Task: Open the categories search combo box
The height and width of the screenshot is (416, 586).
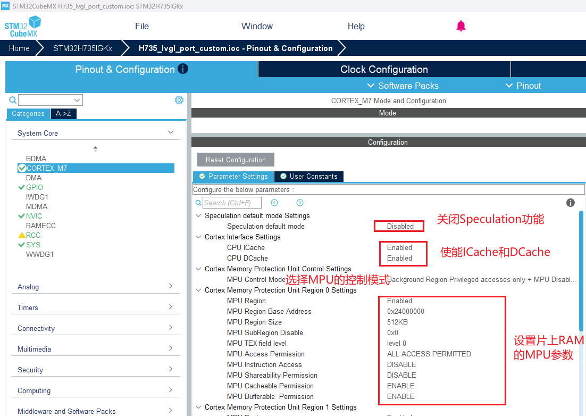Action: (x=51, y=100)
